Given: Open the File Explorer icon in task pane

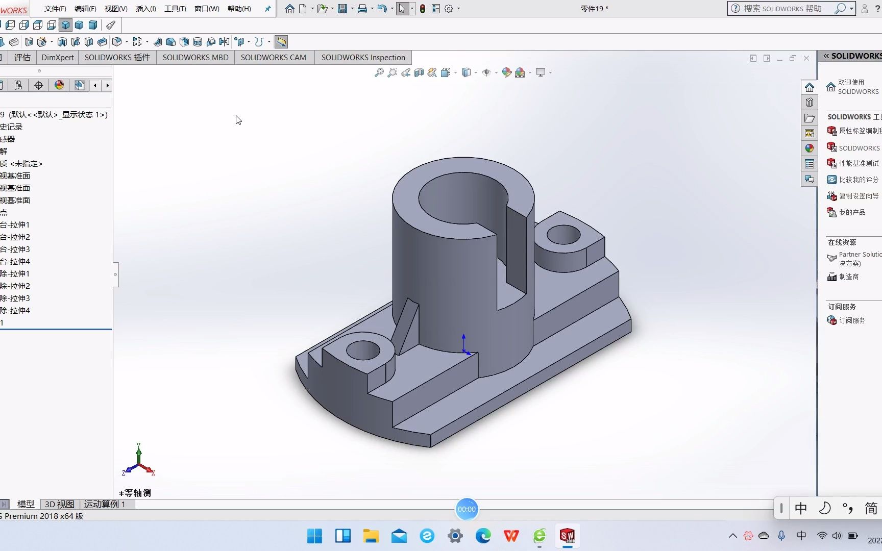Looking at the screenshot, I should click(809, 118).
